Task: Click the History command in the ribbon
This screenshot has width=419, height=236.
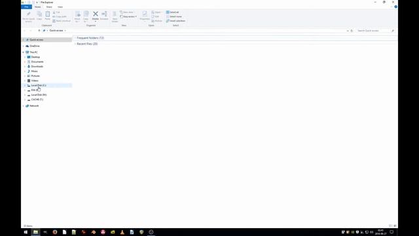Action: coord(157,21)
